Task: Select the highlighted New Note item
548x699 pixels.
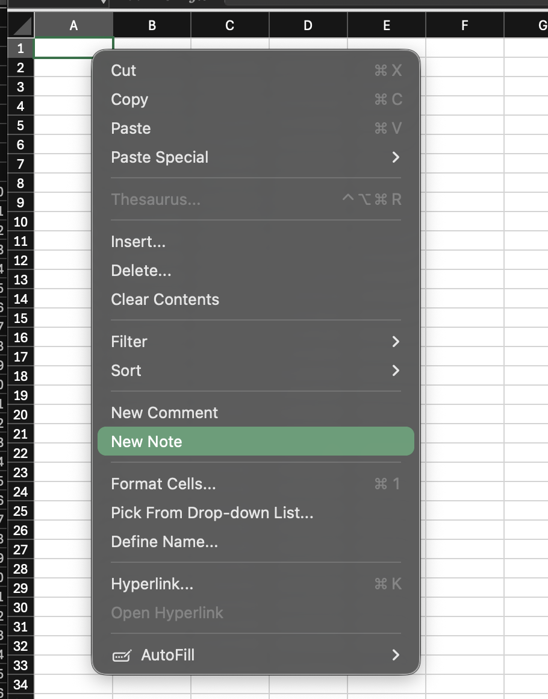Action: (x=146, y=442)
